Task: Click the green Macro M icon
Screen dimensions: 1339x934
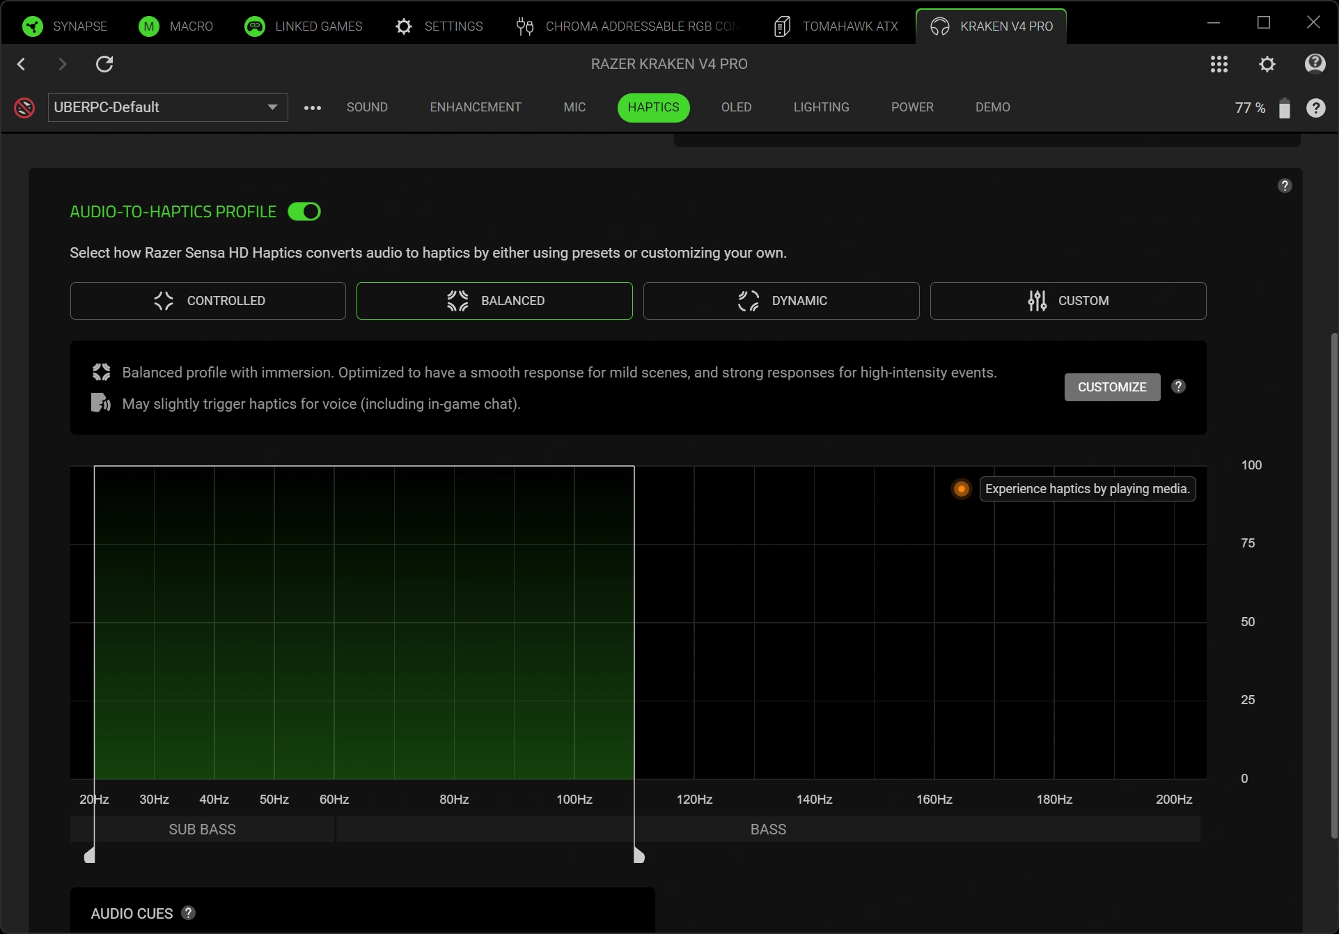Action: coord(148,26)
